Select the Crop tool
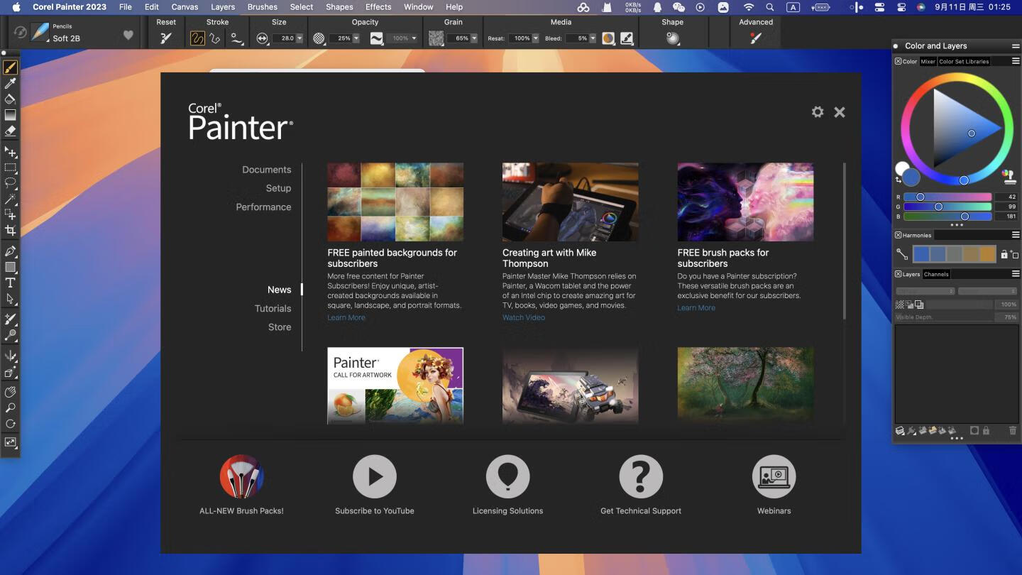The image size is (1022, 575). click(x=10, y=230)
